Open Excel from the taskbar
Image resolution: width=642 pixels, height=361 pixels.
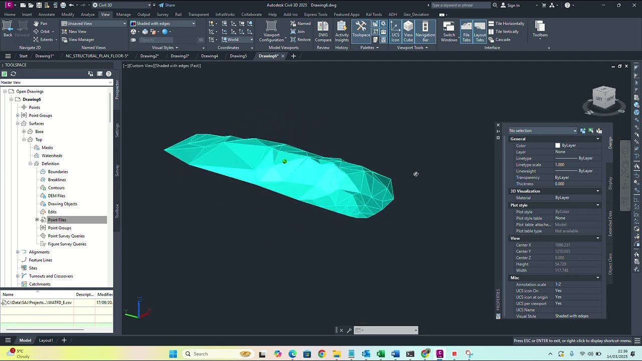381,354
